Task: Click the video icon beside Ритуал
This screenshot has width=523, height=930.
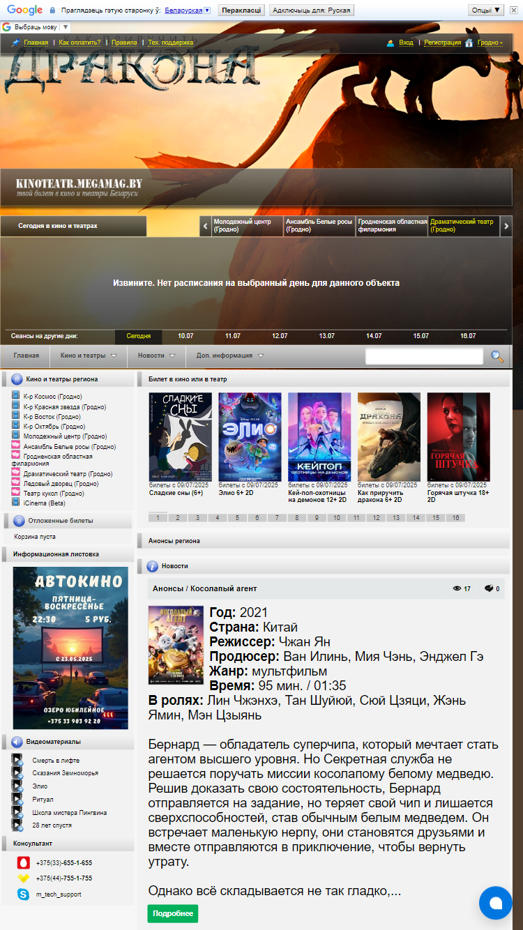Action: click(17, 799)
